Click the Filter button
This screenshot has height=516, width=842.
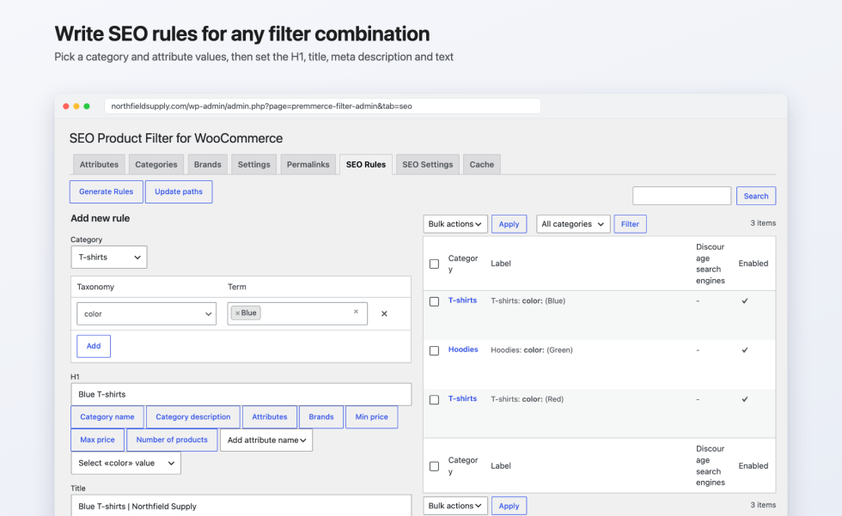click(630, 224)
